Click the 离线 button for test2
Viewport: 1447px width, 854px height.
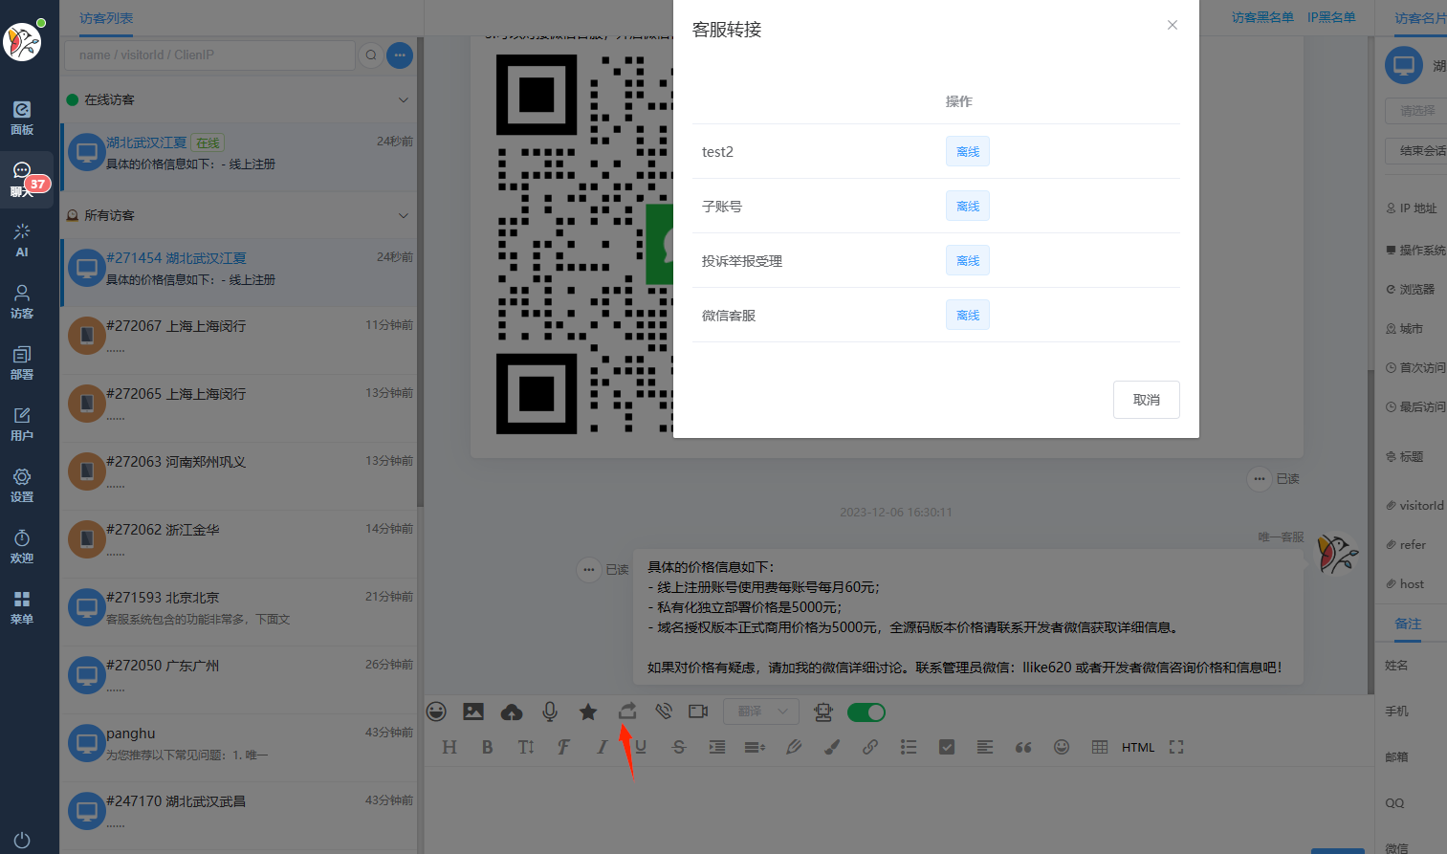point(968,151)
